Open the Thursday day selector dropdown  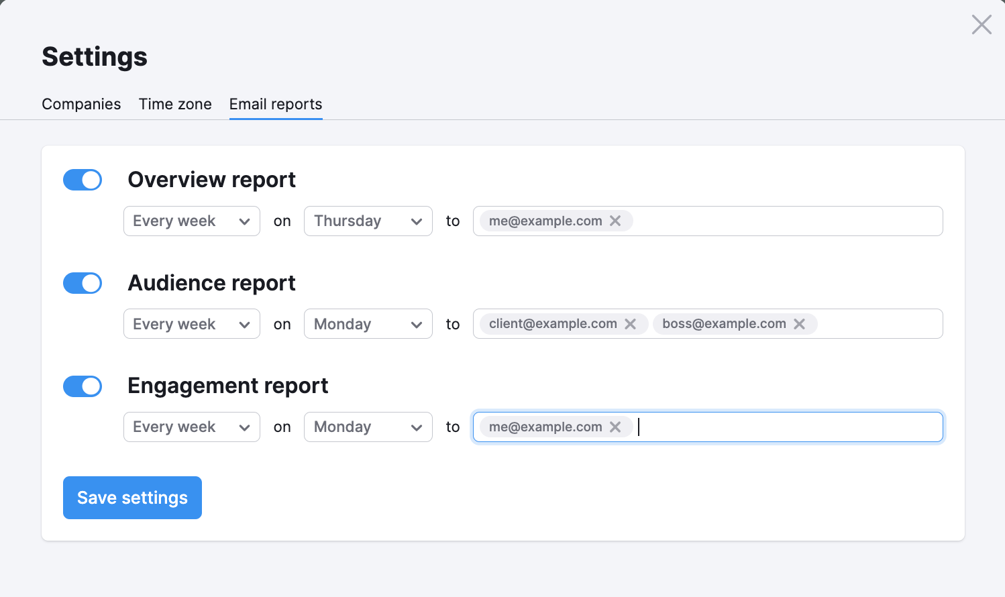(368, 221)
